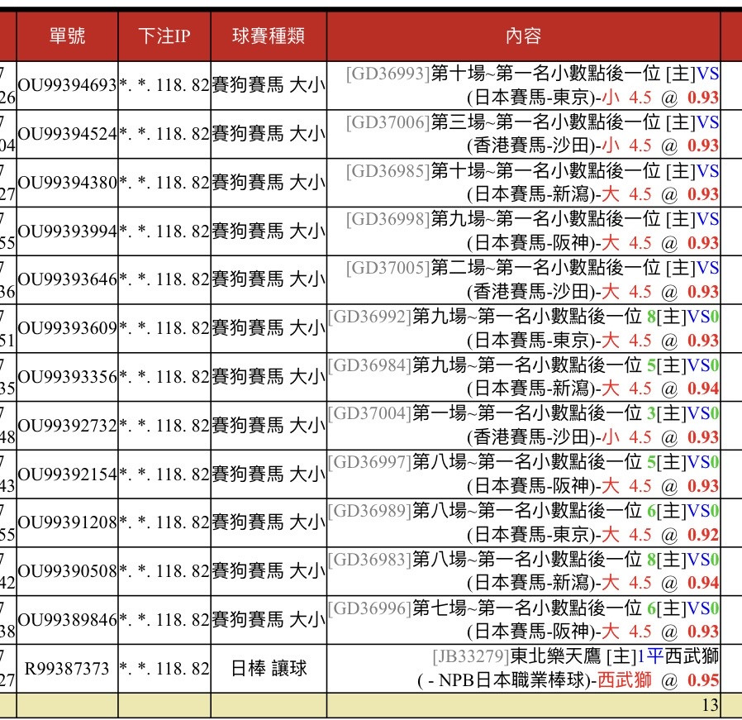The width and height of the screenshot is (742, 720).
Task: Click the JB33279 東北樂天鷹 content cell
Action: 523,669
